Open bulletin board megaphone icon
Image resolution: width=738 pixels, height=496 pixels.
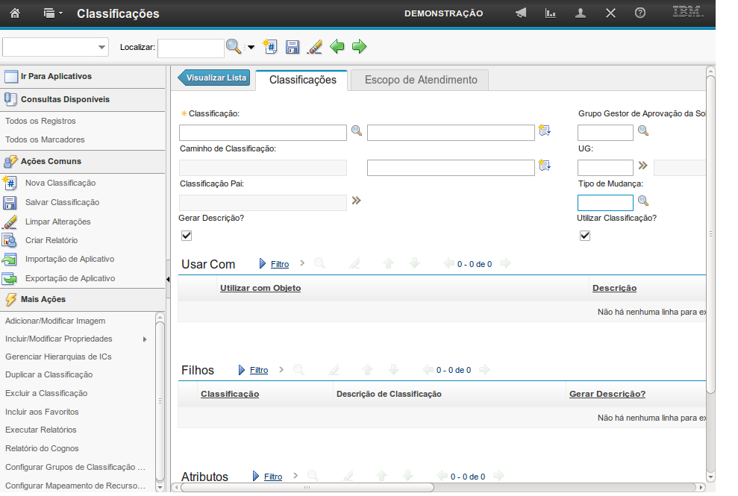[521, 13]
